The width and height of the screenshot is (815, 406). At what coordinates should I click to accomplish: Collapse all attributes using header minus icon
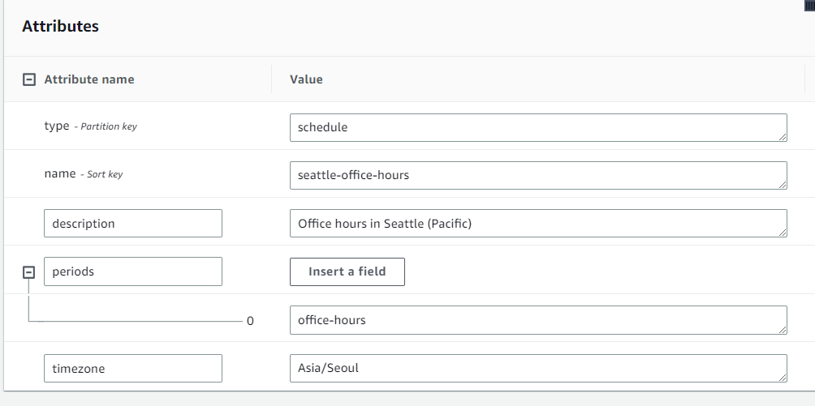[x=29, y=79]
